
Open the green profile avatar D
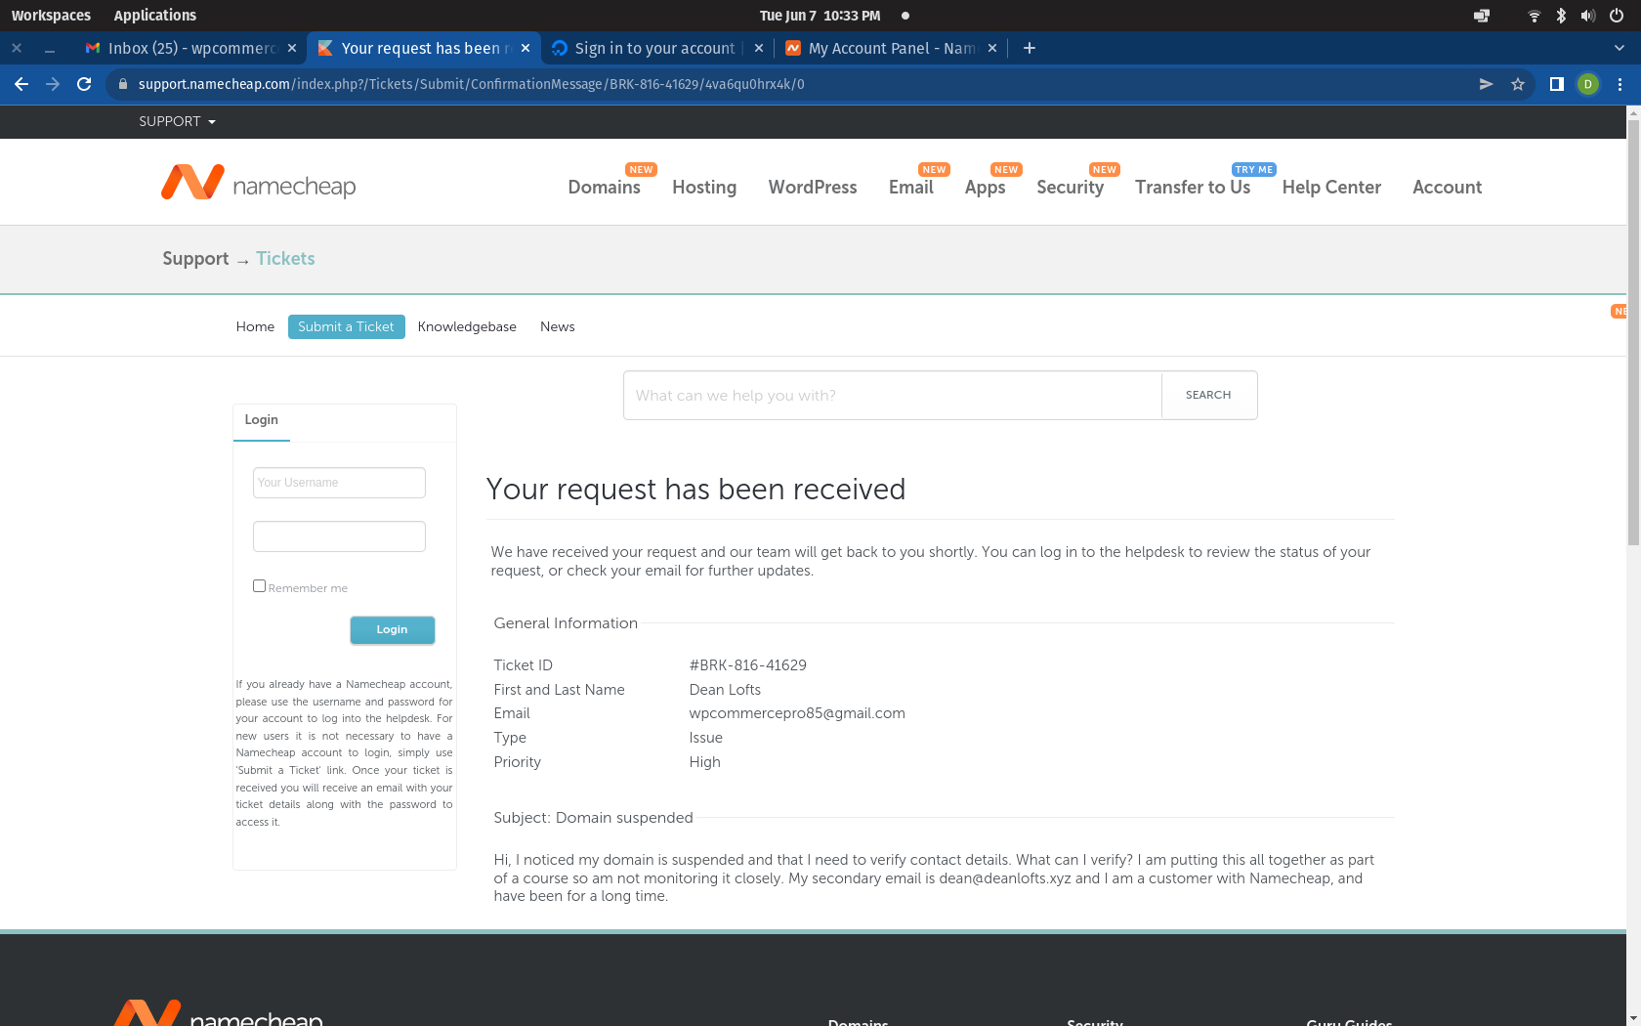click(x=1588, y=84)
